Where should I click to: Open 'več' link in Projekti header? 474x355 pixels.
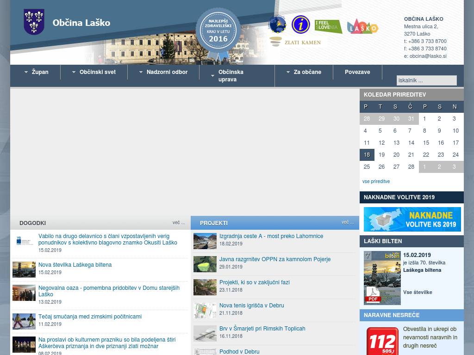tap(348, 222)
